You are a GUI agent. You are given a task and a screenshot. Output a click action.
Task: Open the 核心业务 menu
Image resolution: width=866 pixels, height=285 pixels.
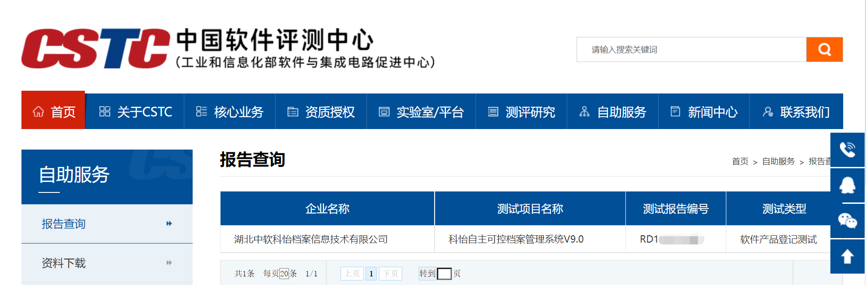click(230, 112)
